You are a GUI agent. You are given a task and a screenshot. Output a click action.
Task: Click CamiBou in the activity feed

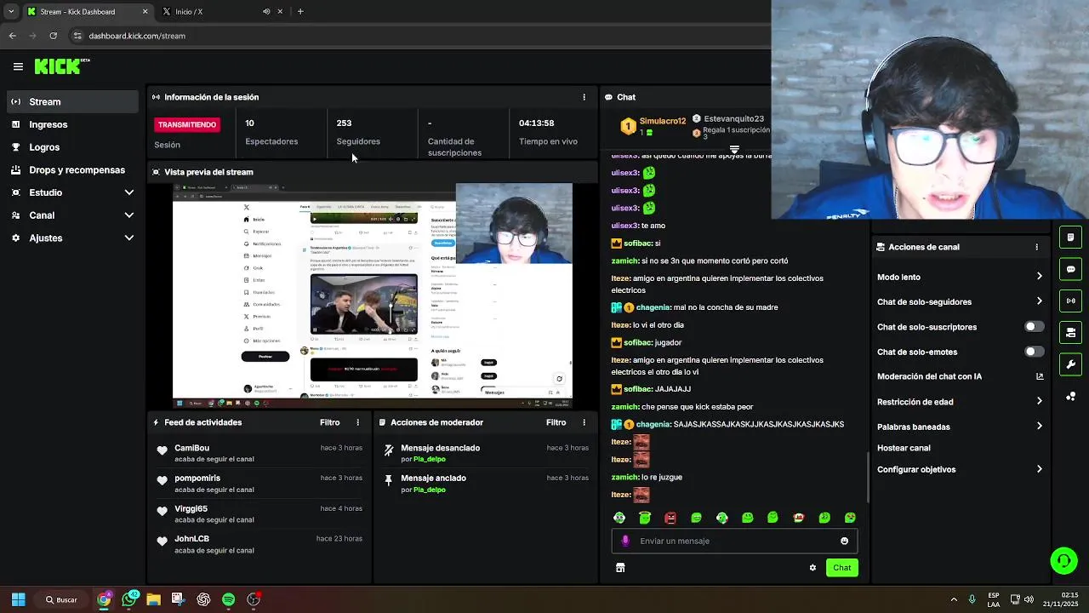coord(191,448)
